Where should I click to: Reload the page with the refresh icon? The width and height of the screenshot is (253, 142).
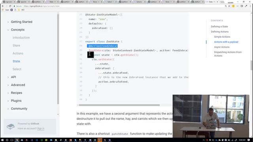click(10, 6)
